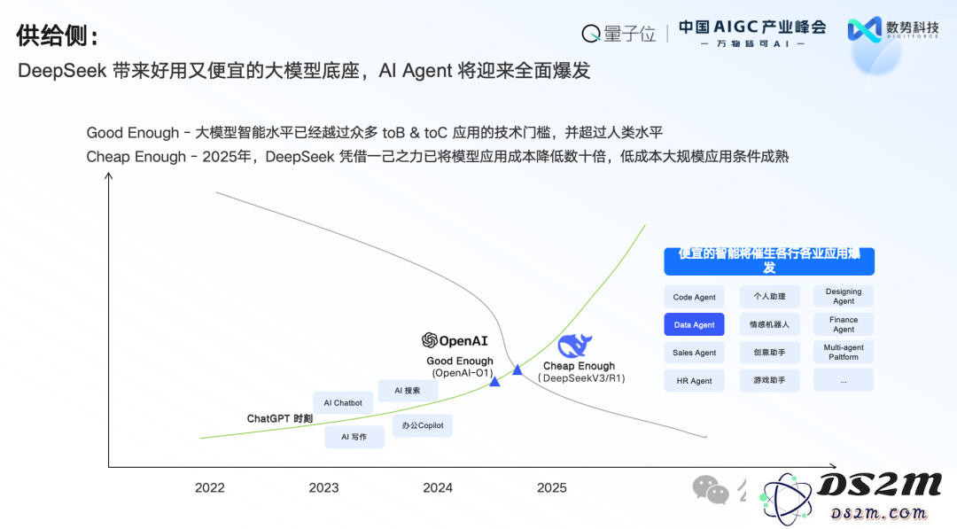The image size is (957, 529).
Task: Select the Code Agent box
Action: pos(695,297)
